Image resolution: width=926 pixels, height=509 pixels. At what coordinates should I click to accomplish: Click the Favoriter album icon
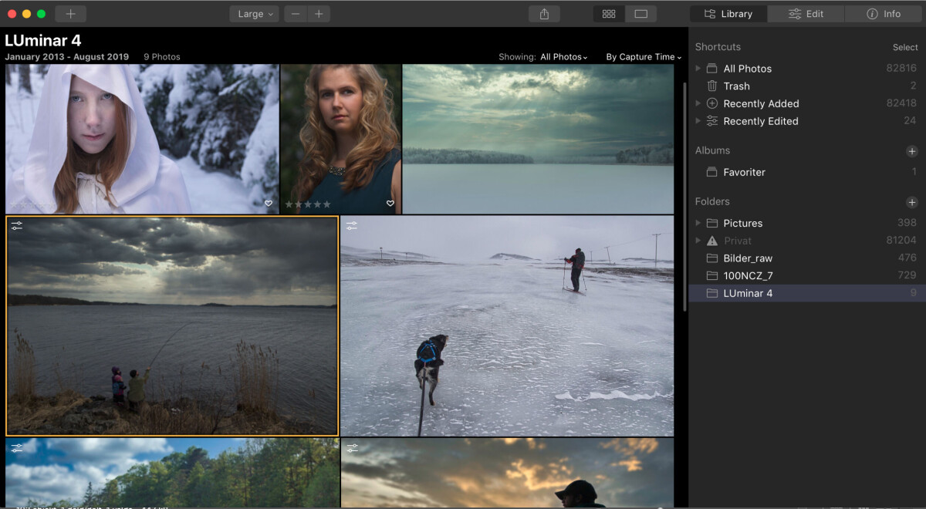[x=712, y=172]
